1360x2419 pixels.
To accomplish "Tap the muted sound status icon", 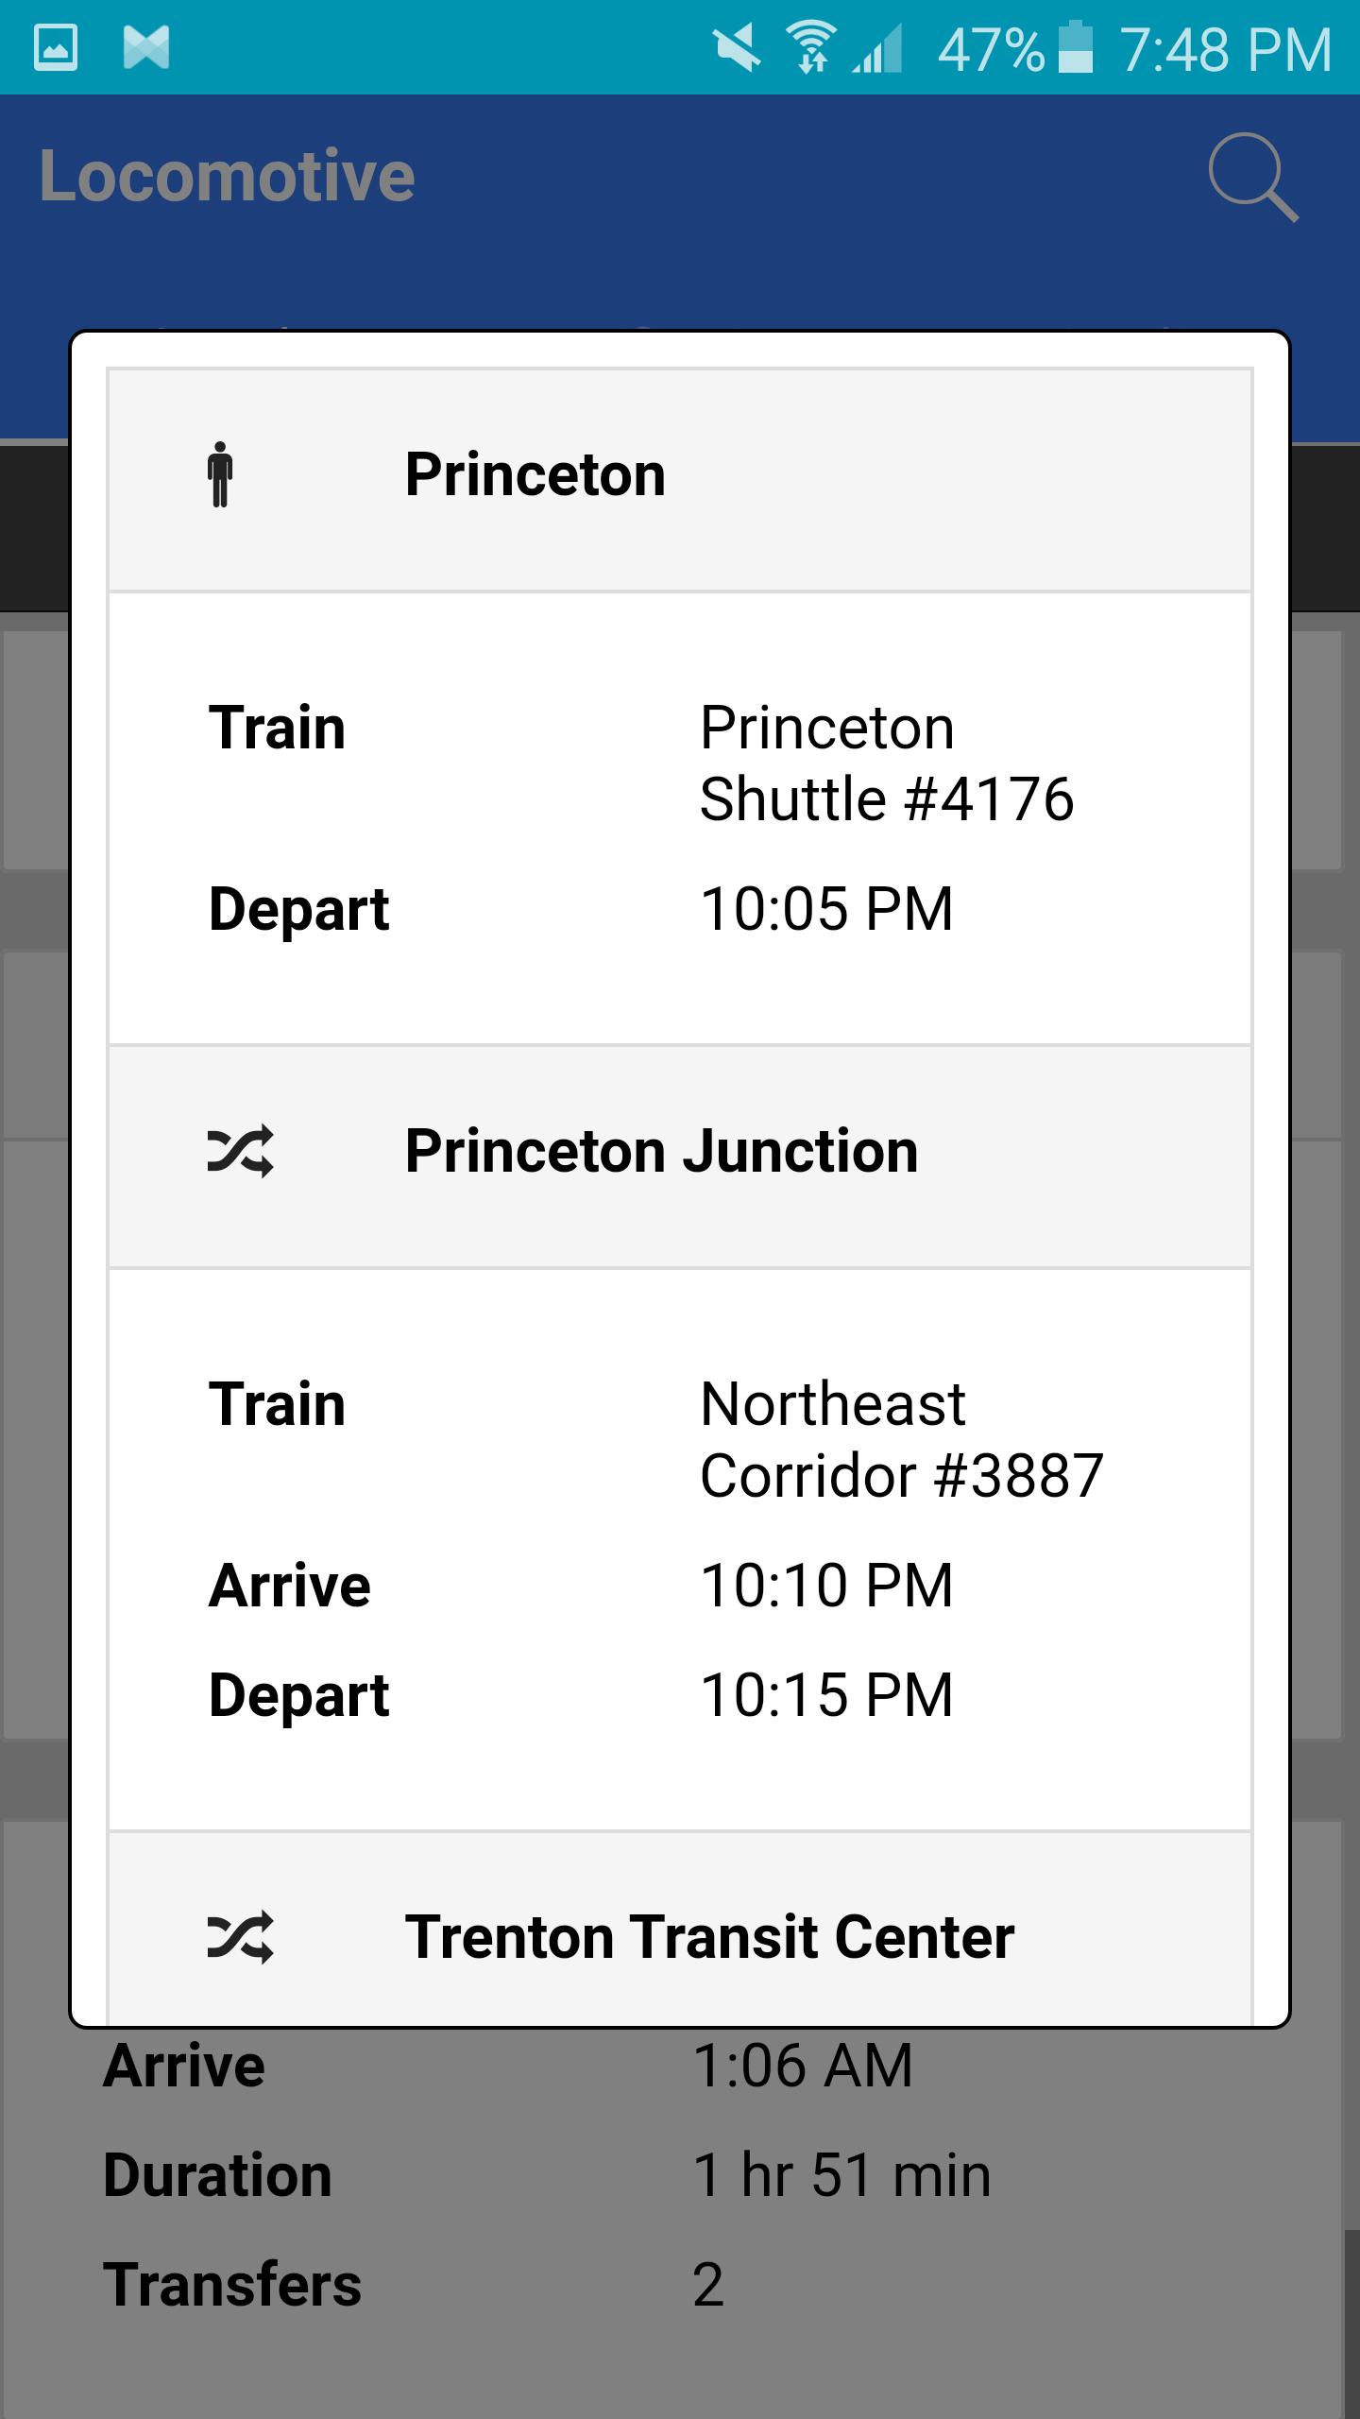I will 737,47.
